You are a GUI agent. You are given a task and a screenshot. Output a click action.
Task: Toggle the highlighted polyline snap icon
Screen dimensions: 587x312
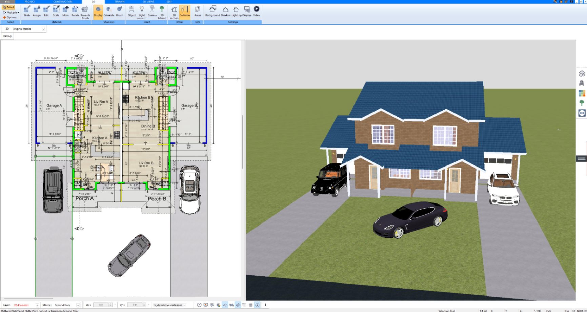click(225, 305)
